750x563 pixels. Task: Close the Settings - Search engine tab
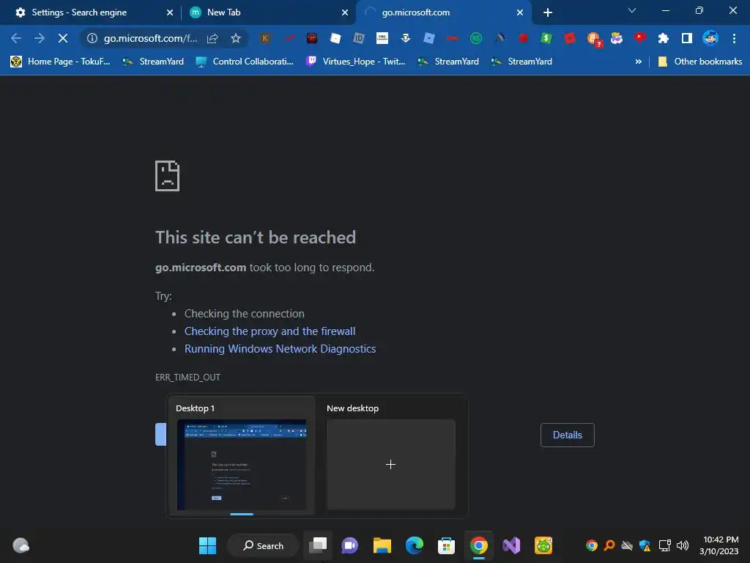pyautogui.click(x=170, y=12)
